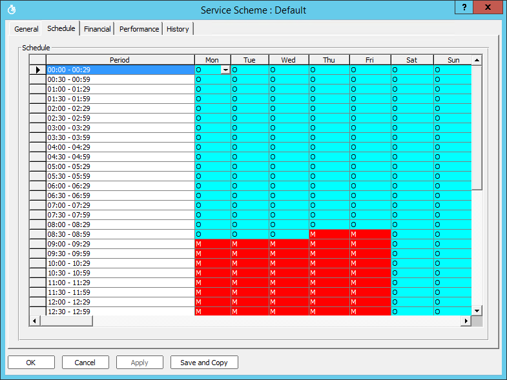Viewport: 507px width, 380px height.
Task: Click the OK button
Action: coord(31,363)
